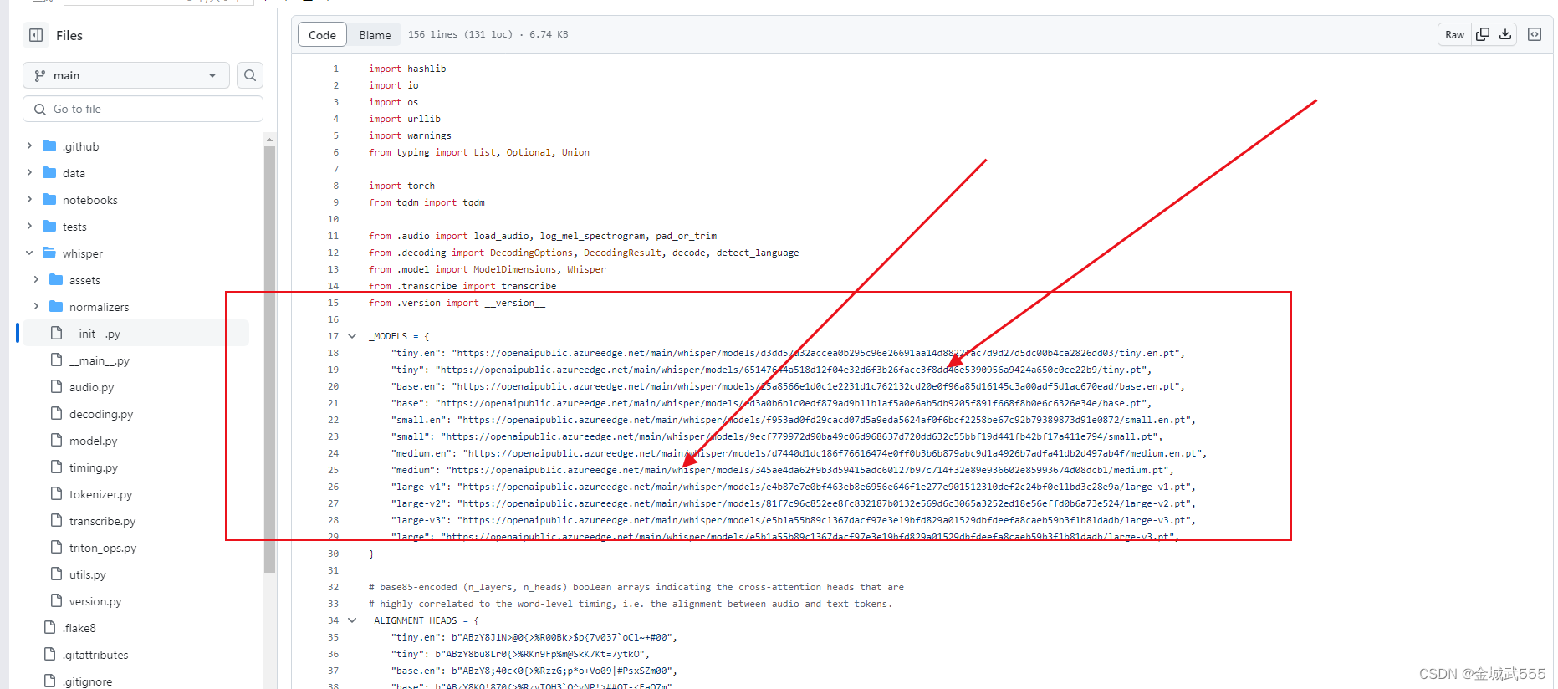Open the notebooks folder

(x=89, y=200)
